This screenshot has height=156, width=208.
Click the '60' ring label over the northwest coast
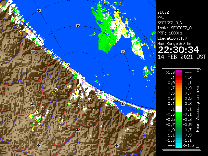[x=39, y=10]
